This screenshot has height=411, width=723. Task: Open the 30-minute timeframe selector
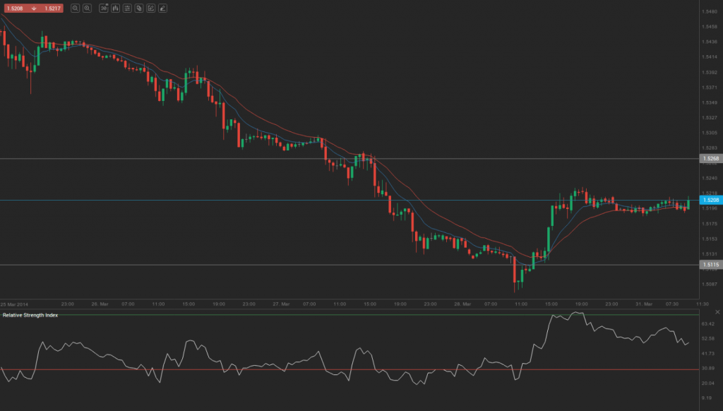point(104,8)
